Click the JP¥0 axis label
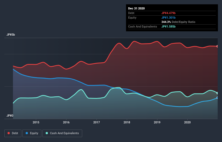 point(10,116)
